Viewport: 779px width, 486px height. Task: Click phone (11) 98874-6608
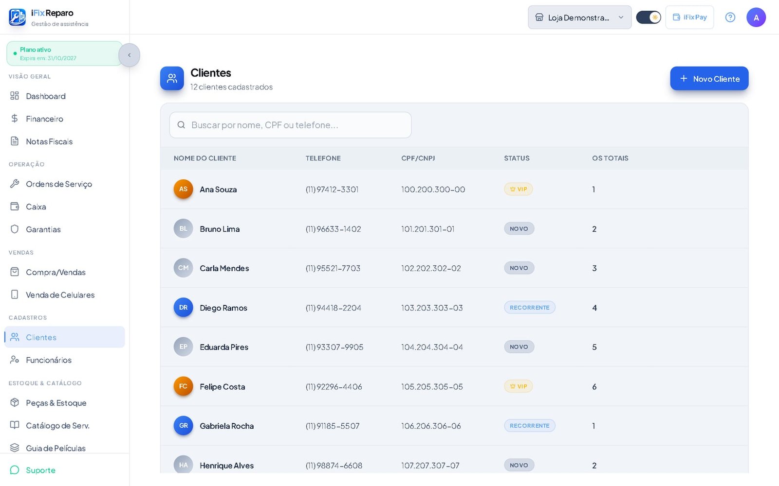click(334, 466)
